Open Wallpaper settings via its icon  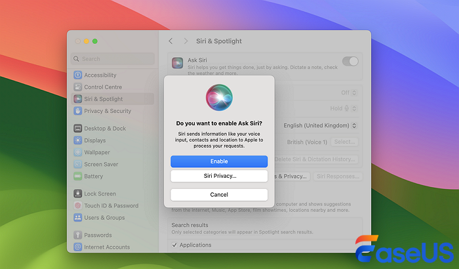point(77,152)
